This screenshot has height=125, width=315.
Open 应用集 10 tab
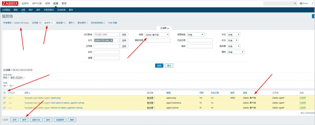(36, 23)
